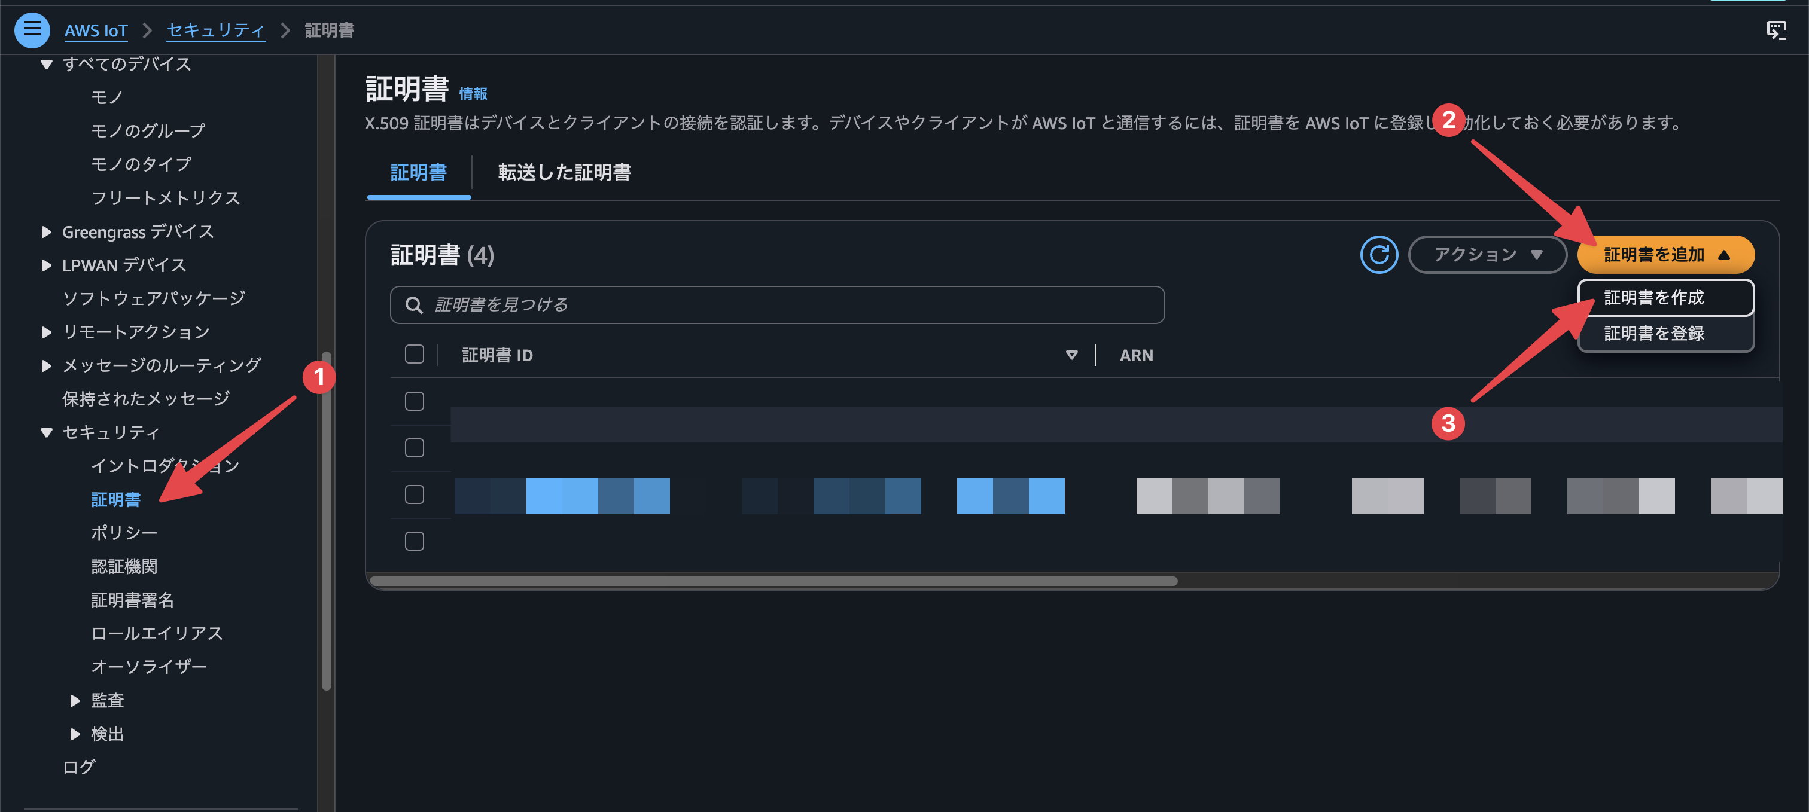The height and width of the screenshot is (812, 1809).
Task: Open フリートメトリクス in sidebar
Action: [166, 198]
